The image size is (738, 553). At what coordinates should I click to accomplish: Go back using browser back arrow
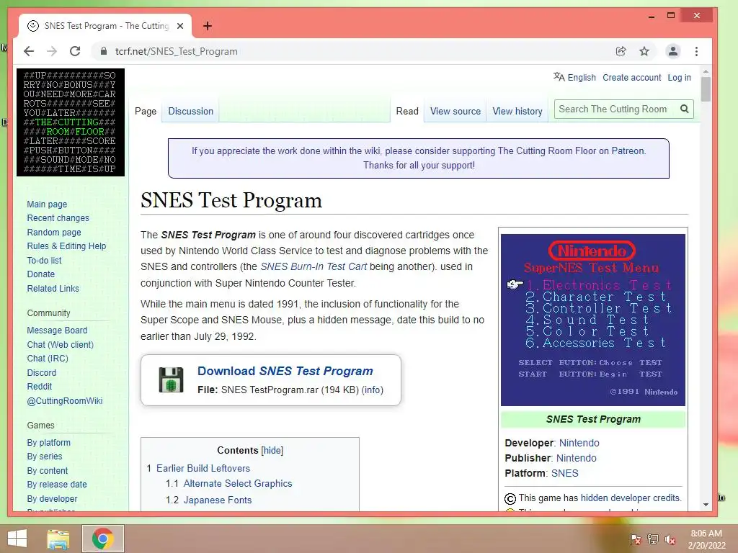[29, 51]
